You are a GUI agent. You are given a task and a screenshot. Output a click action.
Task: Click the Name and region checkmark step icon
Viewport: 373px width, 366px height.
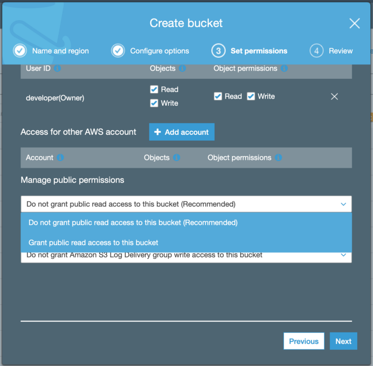point(20,51)
